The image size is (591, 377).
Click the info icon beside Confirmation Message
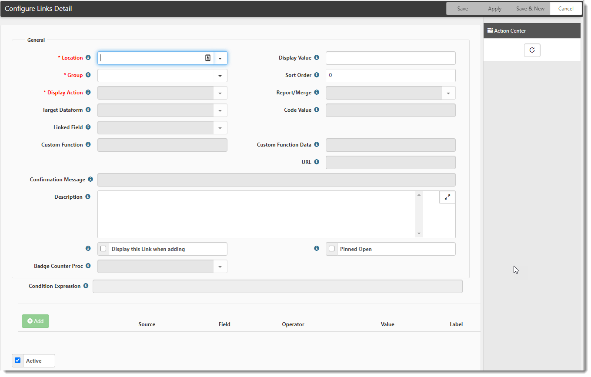coord(90,179)
